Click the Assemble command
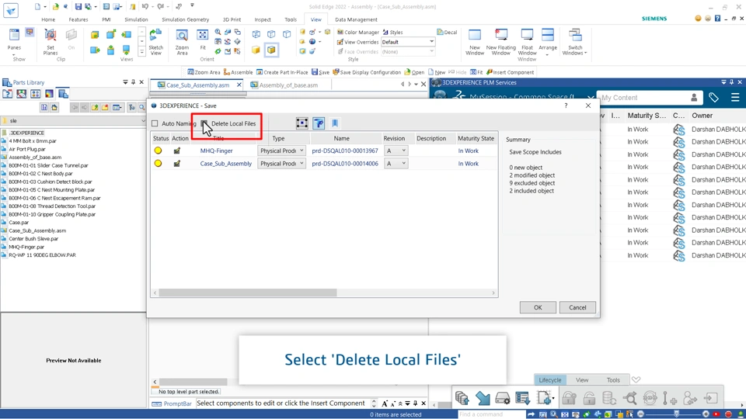 click(x=238, y=72)
